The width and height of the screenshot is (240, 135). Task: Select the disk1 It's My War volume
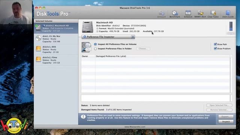(x=56, y=39)
